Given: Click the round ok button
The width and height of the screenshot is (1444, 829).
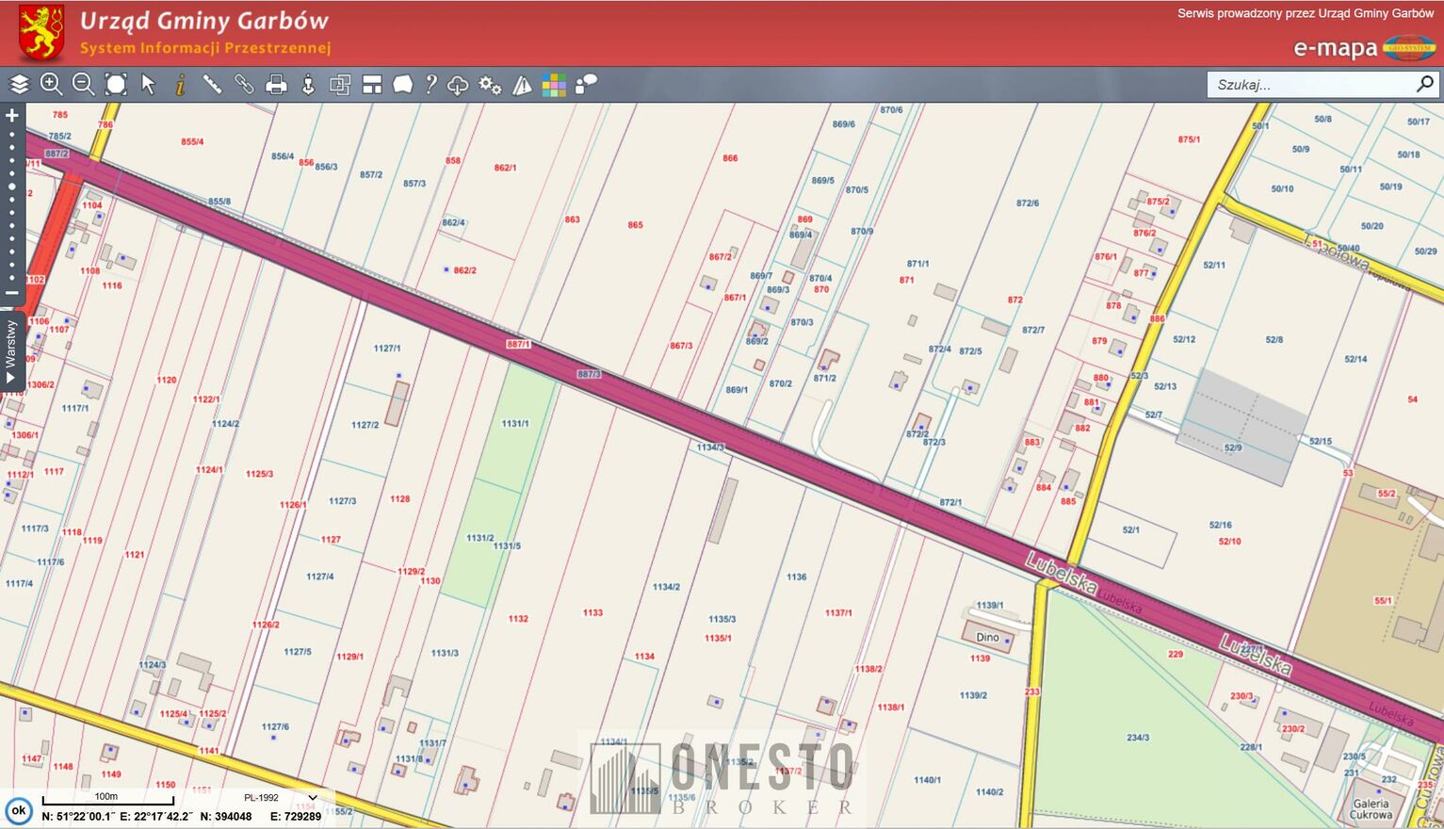Looking at the screenshot, I should [18, 810].
